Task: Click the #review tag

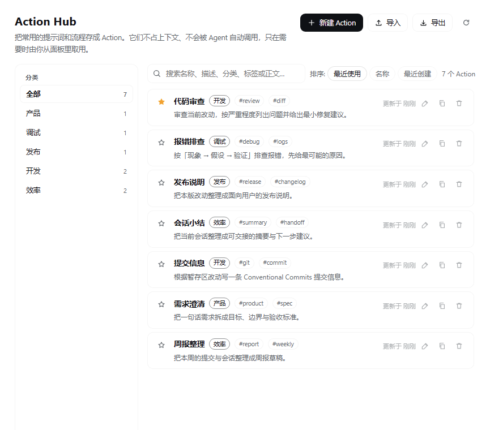Action: (249, 101)
